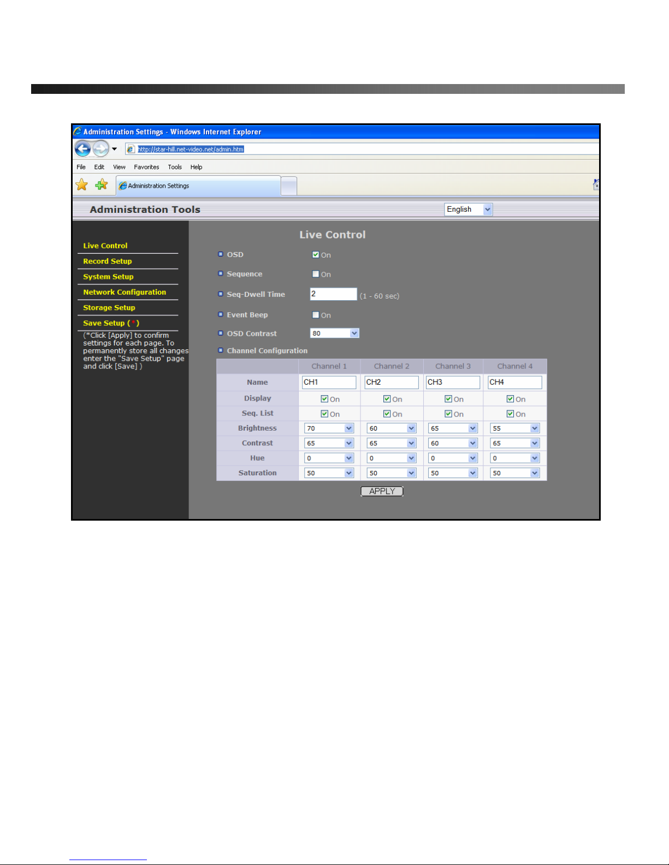Open Channel 1 Saturation dropdown
This screenshot has height=865, width=669.
(329, 473)
